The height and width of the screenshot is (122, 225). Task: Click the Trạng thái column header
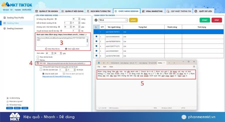pyautogui.click(x=143, y=27)
